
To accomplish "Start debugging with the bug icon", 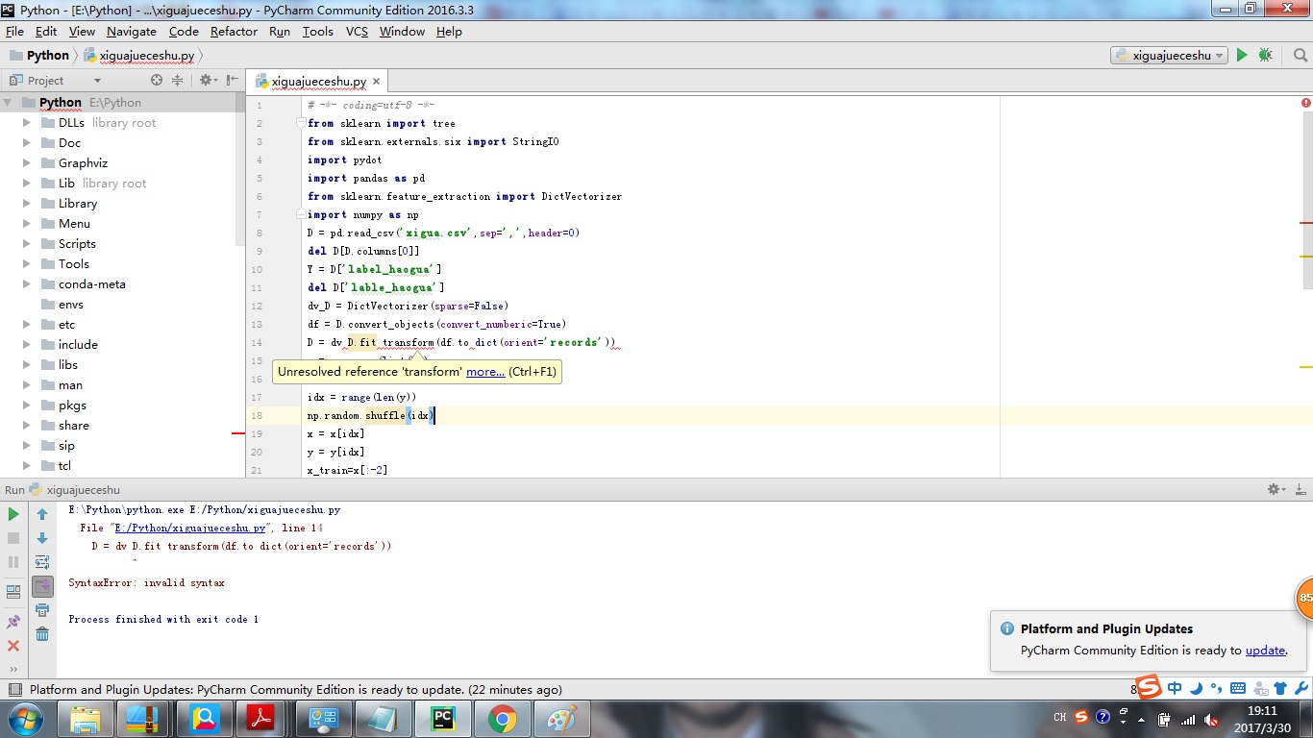I will point(1265,56).
